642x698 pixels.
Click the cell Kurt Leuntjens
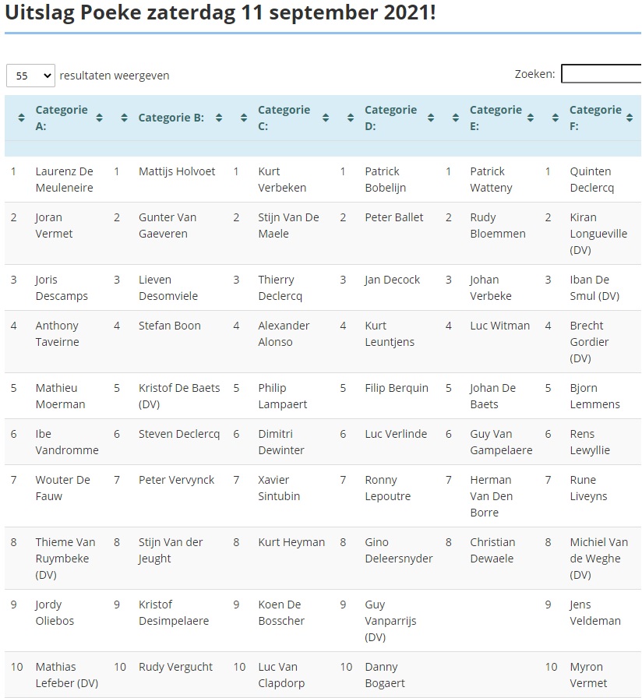point(390,333)
